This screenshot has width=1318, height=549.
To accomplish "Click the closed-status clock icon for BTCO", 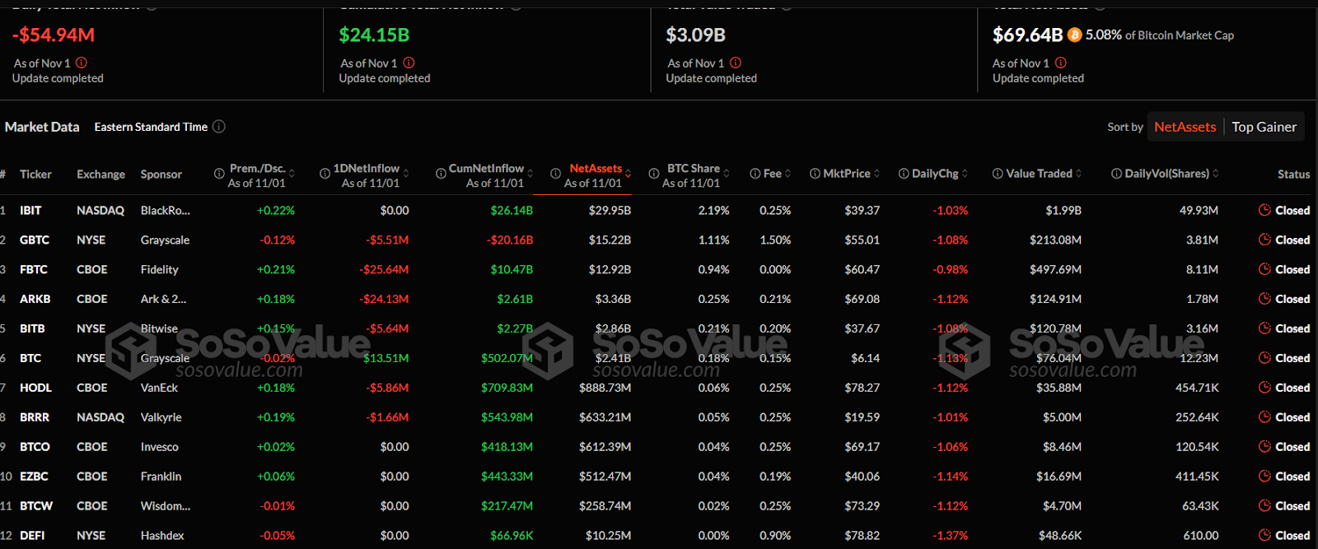I will [1264, 447].
